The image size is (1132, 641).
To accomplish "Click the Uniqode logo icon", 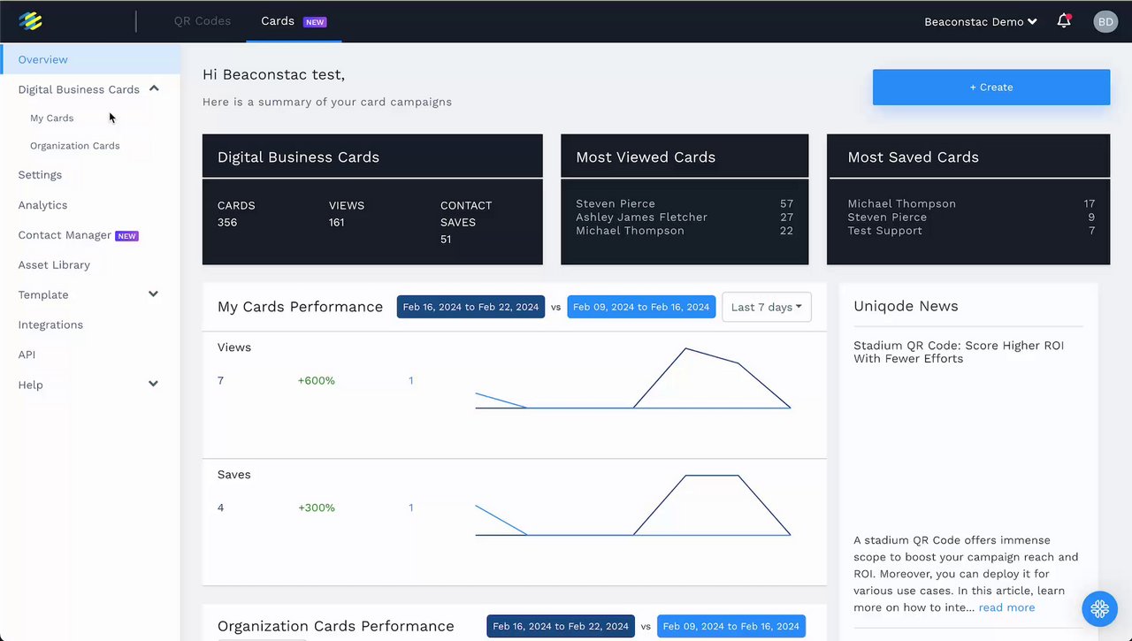I will [x=30, y=21].
